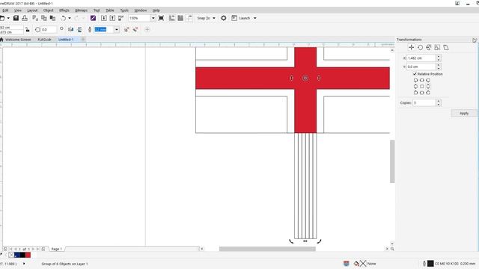Image resolution: width=479 pixels, height=269 pixels.
Task: Toggle the Lock ratio padlock icon
Action: tap(28, 30)
